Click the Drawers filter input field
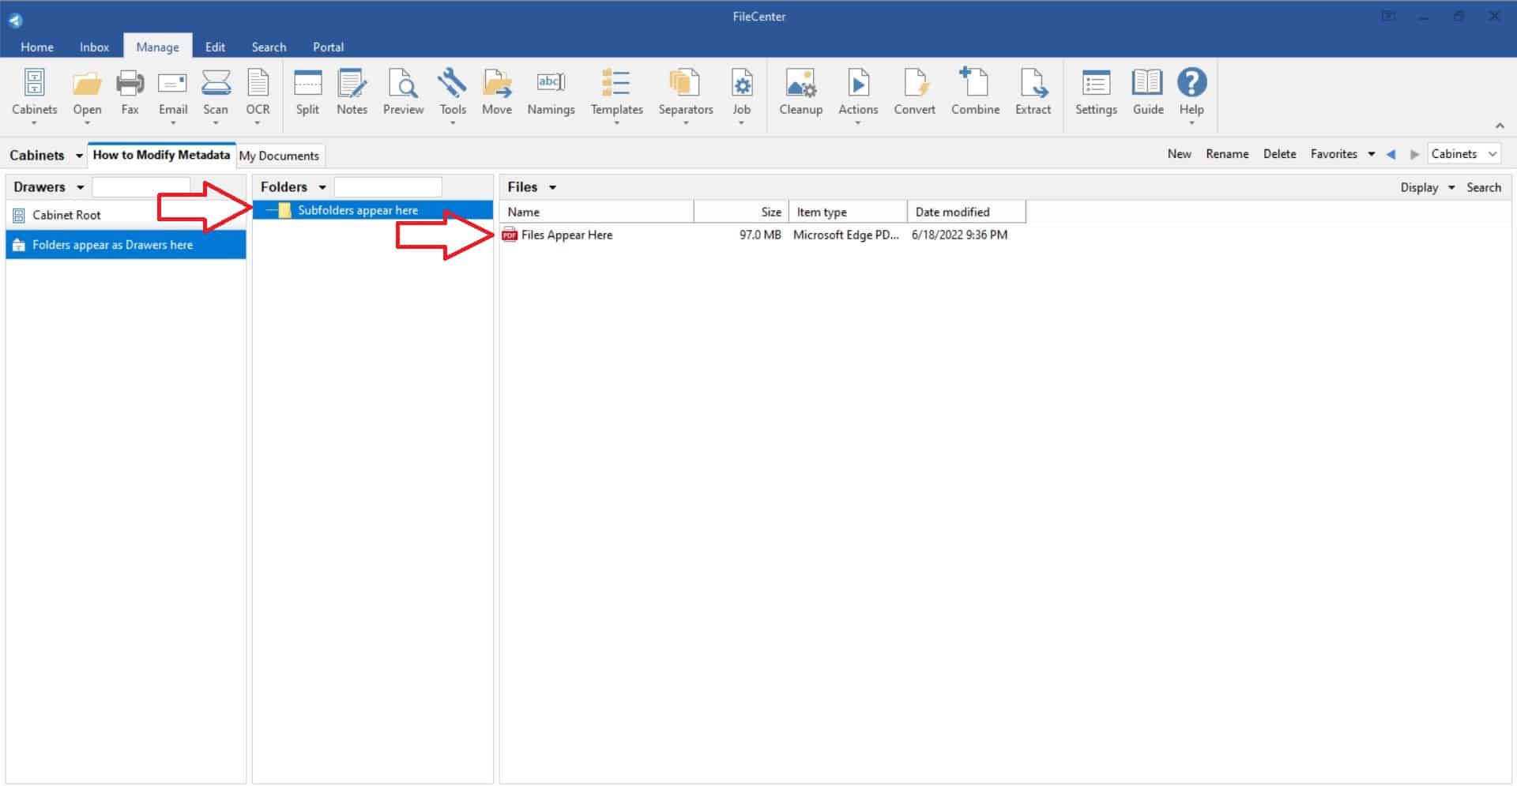The width and height of the screenshot is (1517, 786). coord(141,186)
